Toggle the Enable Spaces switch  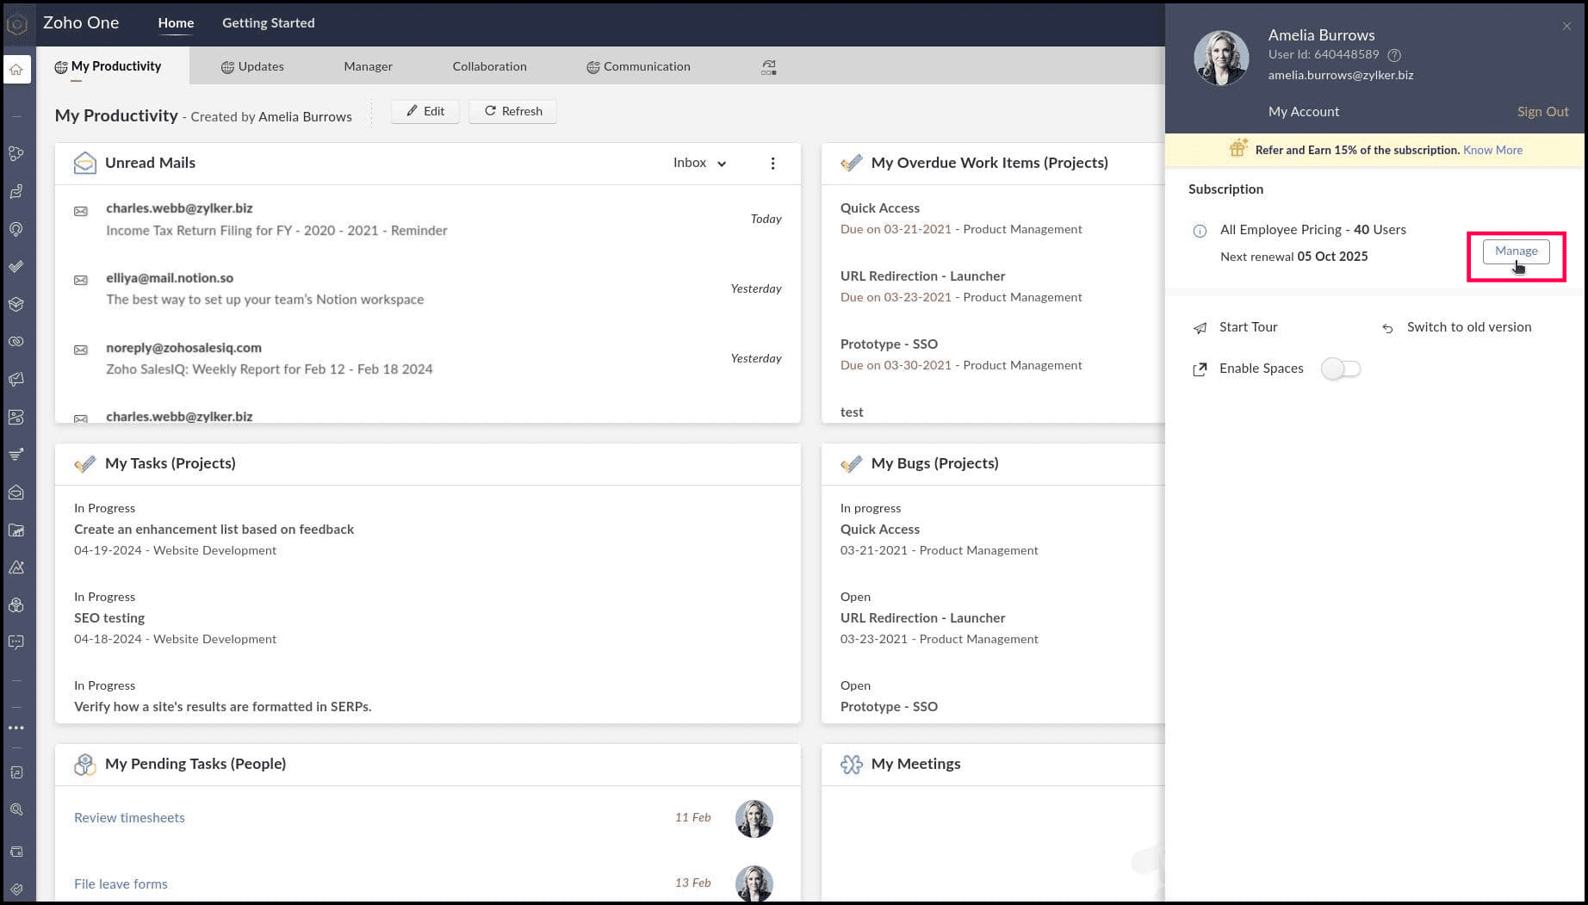tap(1341, 369)
